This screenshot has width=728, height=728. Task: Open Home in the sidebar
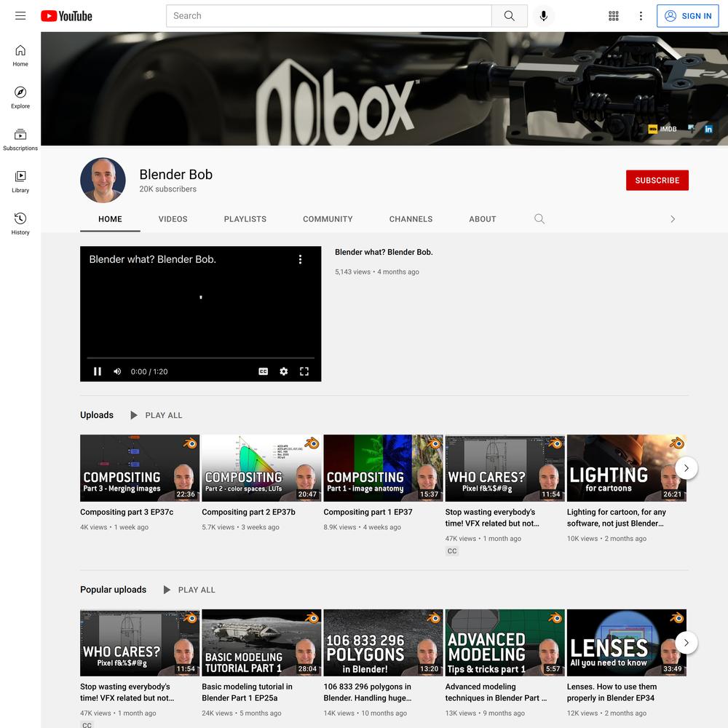pos(20,56)
